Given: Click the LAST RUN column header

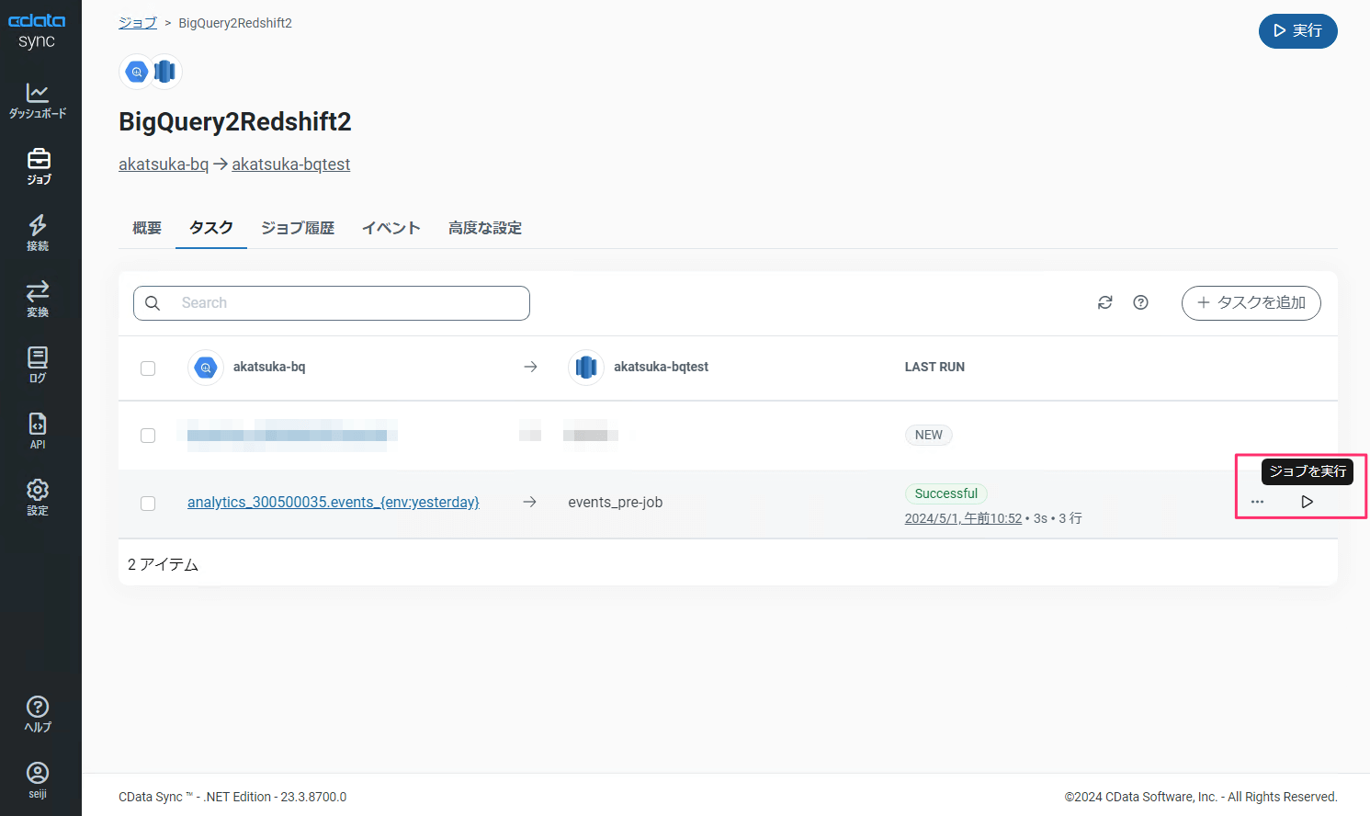Looking at the screenshot, I should pyautogui.click(x=934, y=367).
